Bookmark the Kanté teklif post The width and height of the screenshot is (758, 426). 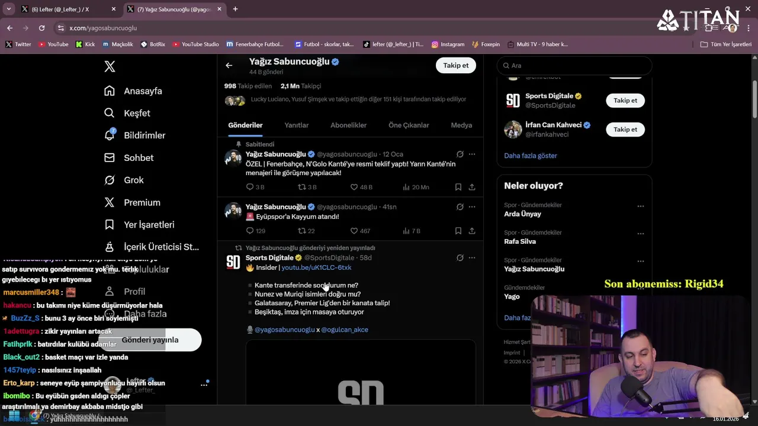[458, 187]
